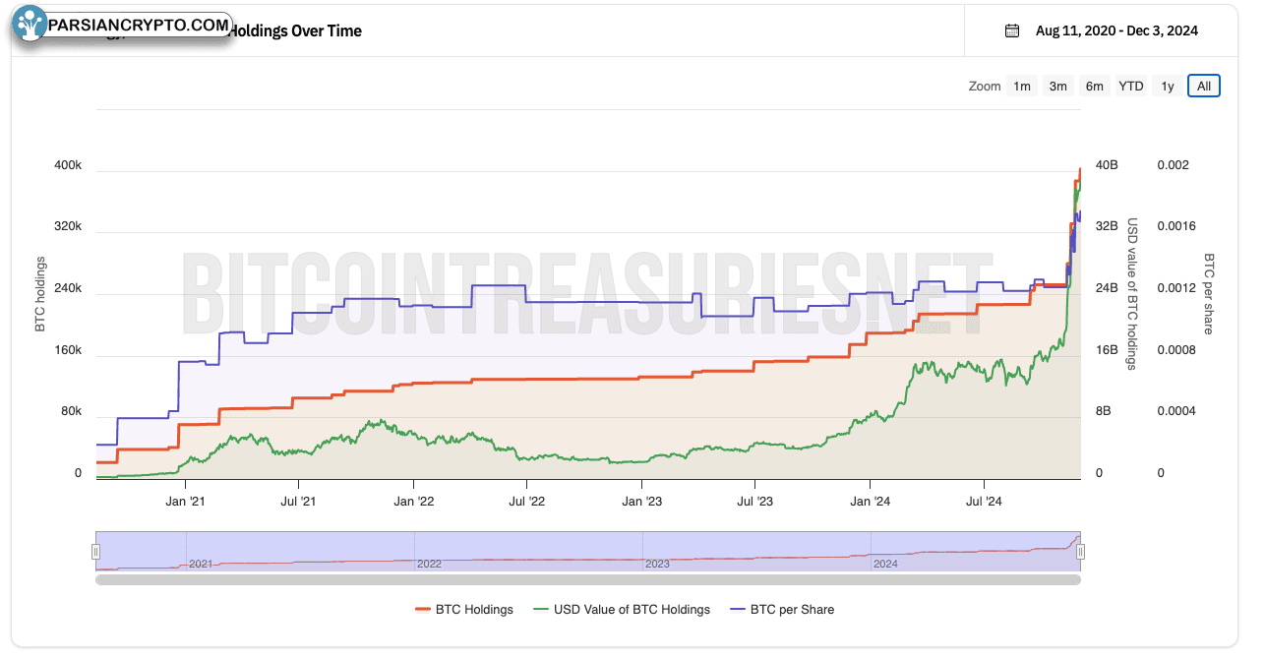
Task: Select the 1m zoom range
Action: [1022, 87]
